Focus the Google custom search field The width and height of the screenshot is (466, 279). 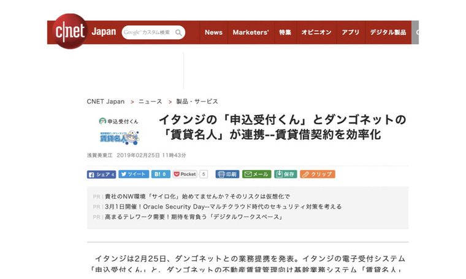[147, 32]
